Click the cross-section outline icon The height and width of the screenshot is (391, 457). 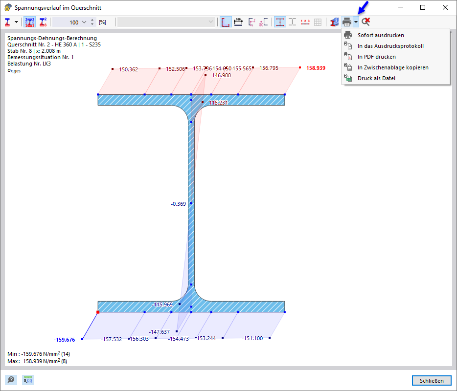[x=292, y=22]
